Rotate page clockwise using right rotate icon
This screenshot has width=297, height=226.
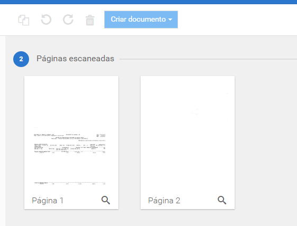coord(68,20)
